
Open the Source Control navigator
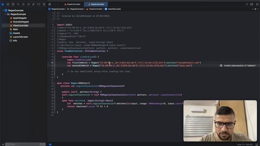pyautogui.click(x=8, y=4)
